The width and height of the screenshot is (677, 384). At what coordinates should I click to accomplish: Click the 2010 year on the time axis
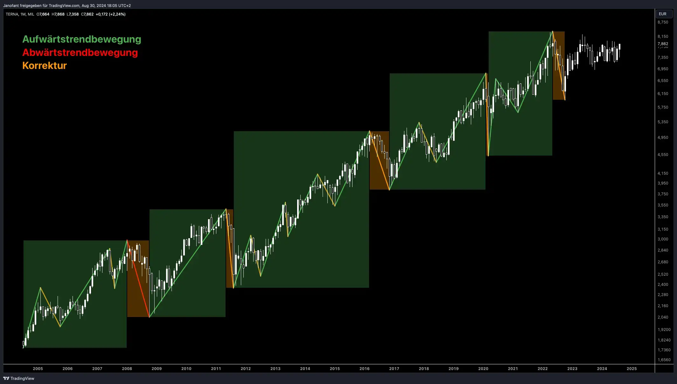[x=186, y=369]
